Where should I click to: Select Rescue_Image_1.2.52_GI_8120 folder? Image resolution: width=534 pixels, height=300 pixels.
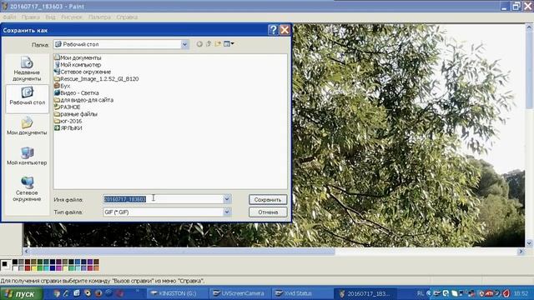[97, 79]
